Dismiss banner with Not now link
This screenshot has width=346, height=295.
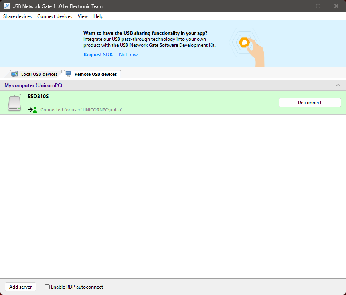coord(128,55)
